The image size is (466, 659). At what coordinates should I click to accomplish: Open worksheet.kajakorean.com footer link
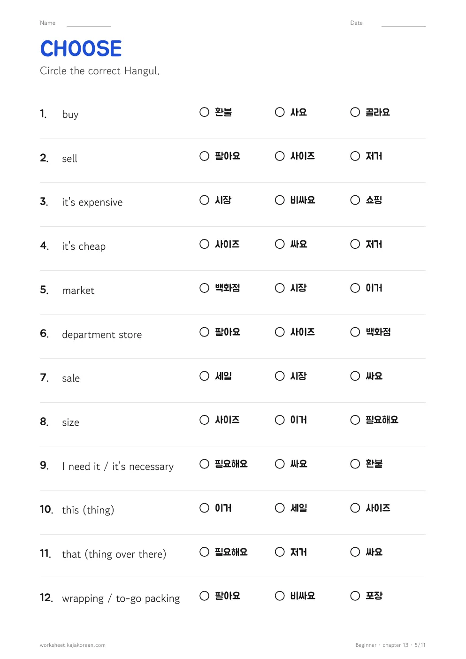pos(73,645)
